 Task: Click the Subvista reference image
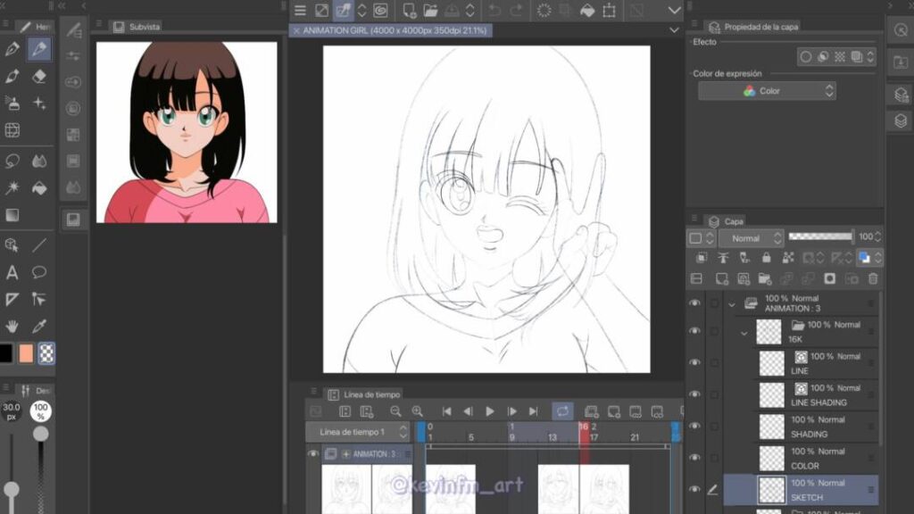click(x=187, y=132)
